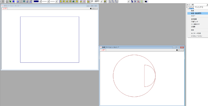This screenshot has height=106, width=208.
Task: Click left tab-scroll arrow in 新規ファイル2 window
Action: [95, 8]
